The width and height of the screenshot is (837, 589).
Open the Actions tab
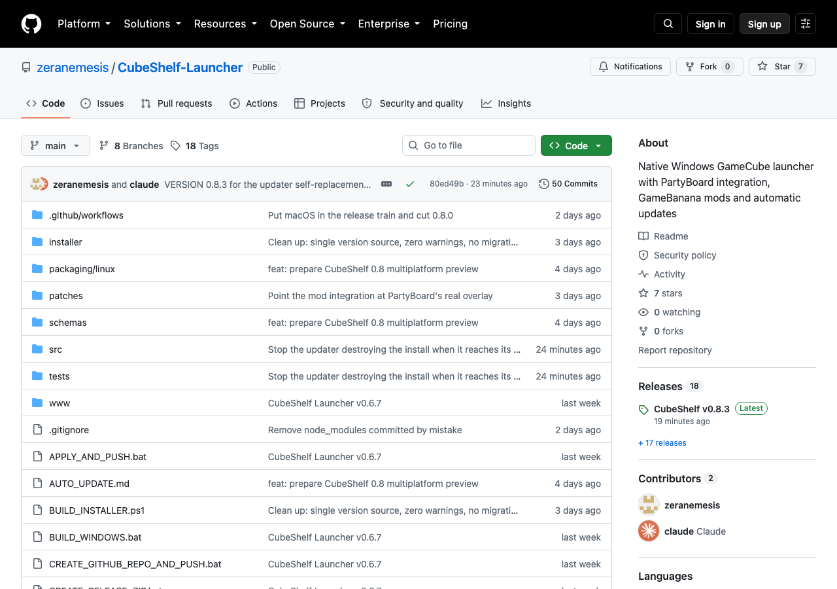253,103
